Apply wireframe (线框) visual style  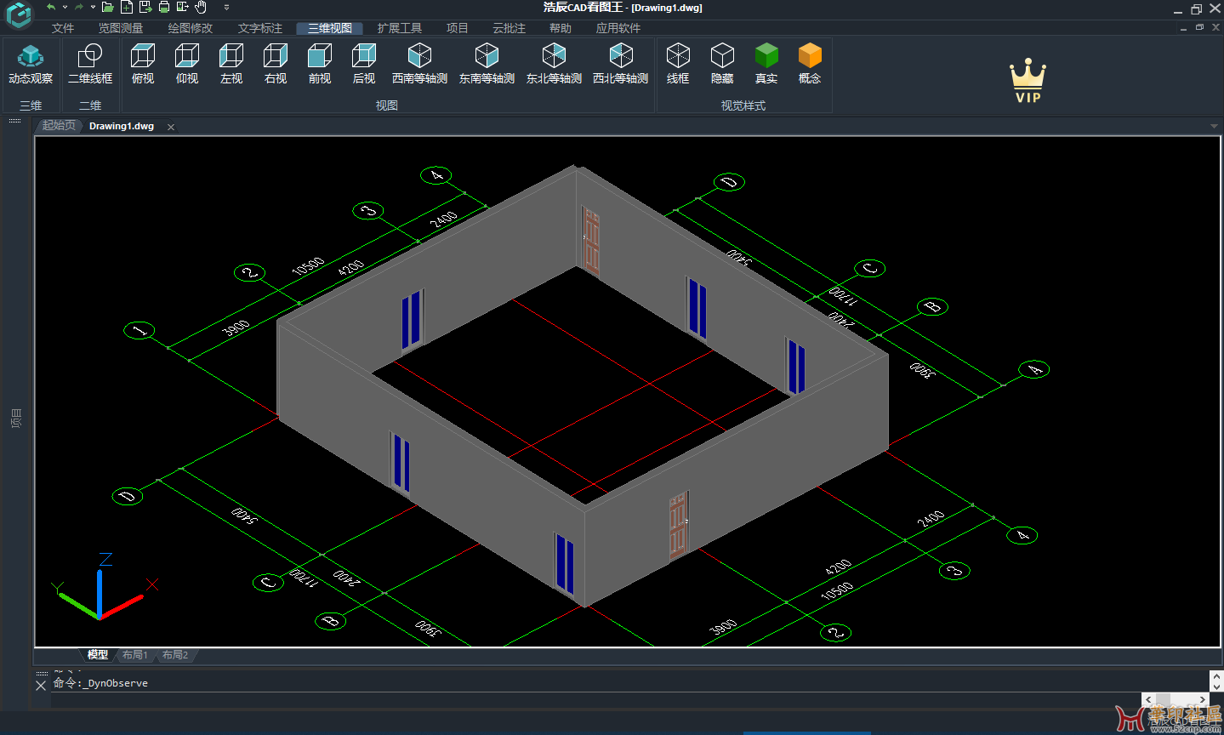678,64
